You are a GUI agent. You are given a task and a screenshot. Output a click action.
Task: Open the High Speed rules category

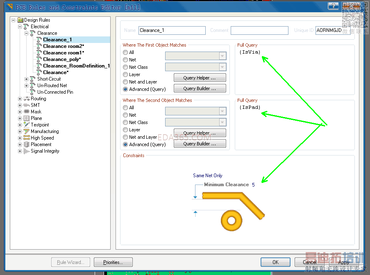42,138
